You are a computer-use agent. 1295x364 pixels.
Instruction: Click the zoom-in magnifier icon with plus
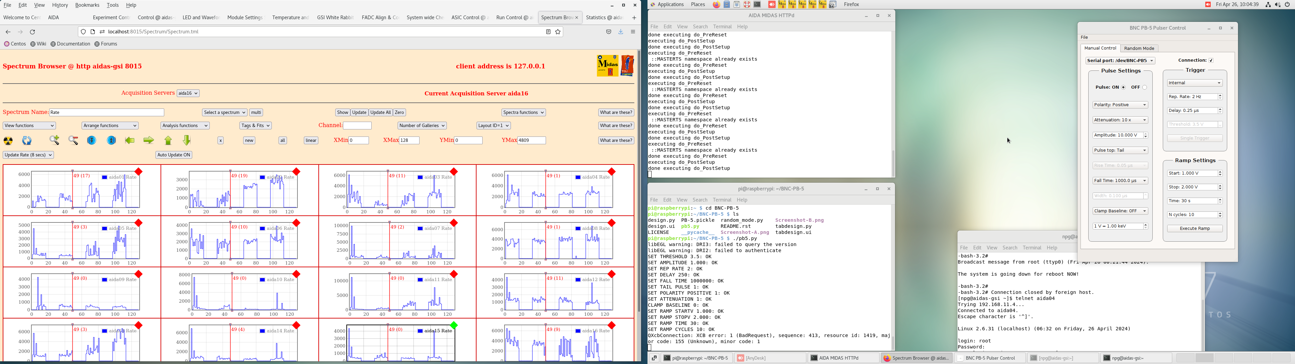point(54,140)
